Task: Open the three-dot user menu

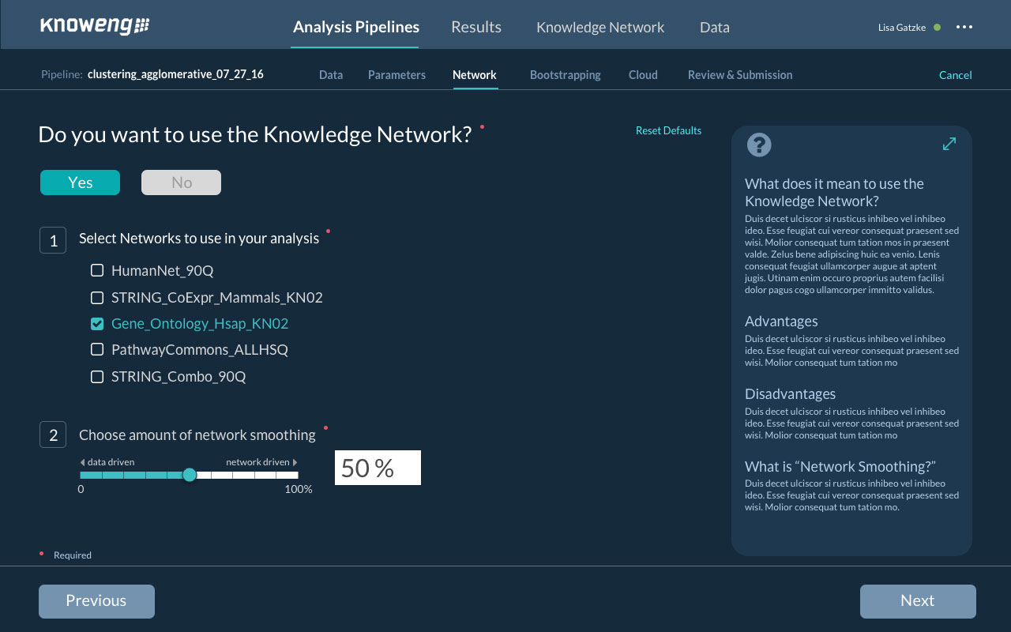Action: [964, 27]
